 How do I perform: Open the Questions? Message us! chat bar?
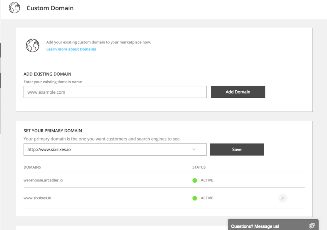[x=273, y=225]
